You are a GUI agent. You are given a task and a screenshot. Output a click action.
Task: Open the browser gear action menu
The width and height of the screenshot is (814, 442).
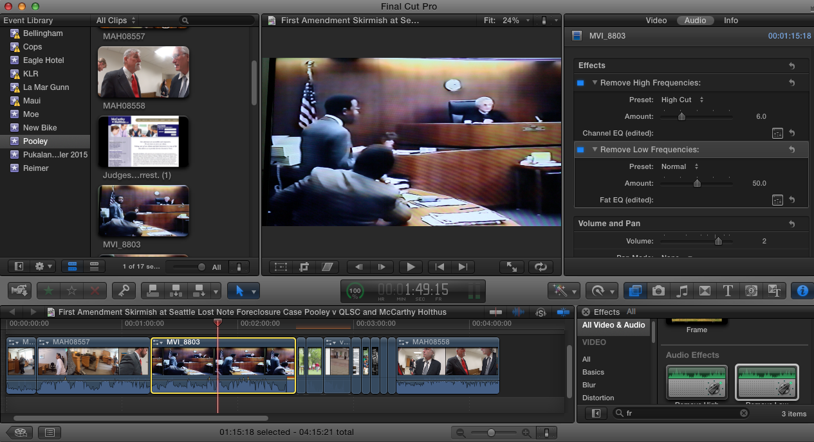[44, 266]
